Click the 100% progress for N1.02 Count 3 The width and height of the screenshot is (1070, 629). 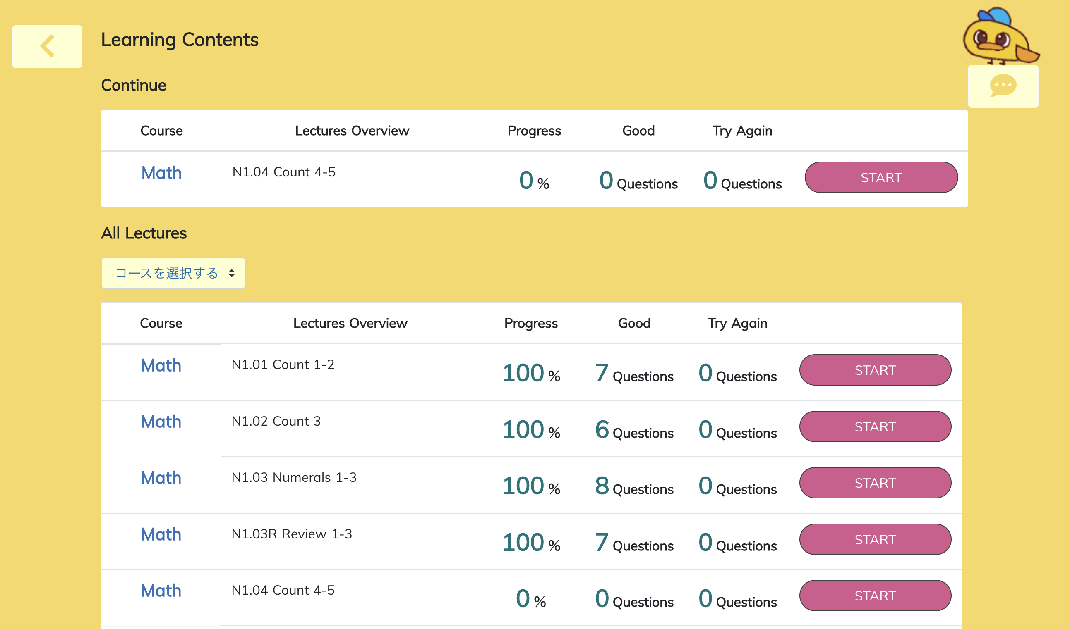pyautogui.click(x=531, y=429)
